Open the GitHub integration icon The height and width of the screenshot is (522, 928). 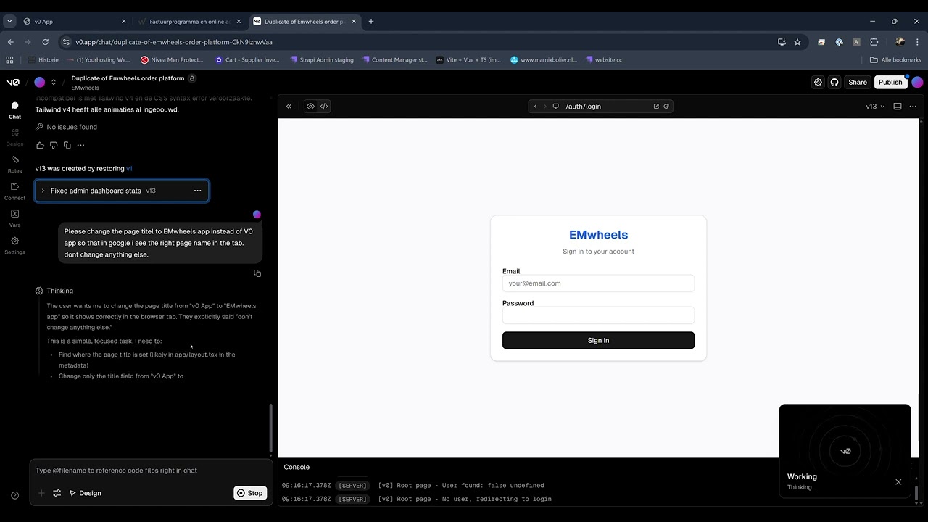[x=834, y=82]
